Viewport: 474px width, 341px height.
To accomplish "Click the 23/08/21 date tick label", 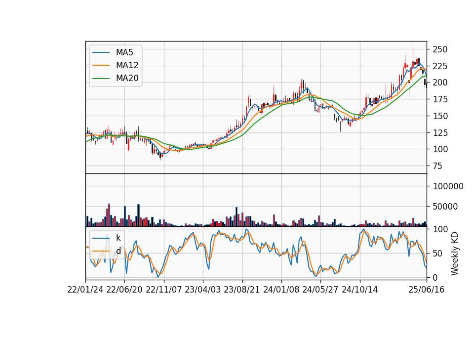I will [242, 290].
